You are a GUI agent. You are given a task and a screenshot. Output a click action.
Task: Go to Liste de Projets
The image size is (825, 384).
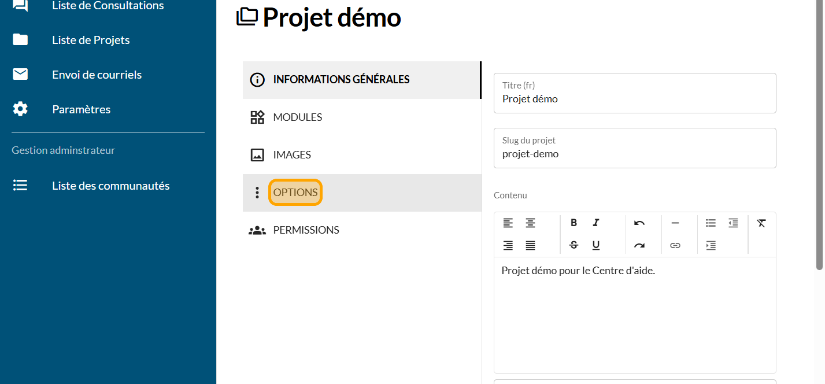pos(91,40)
